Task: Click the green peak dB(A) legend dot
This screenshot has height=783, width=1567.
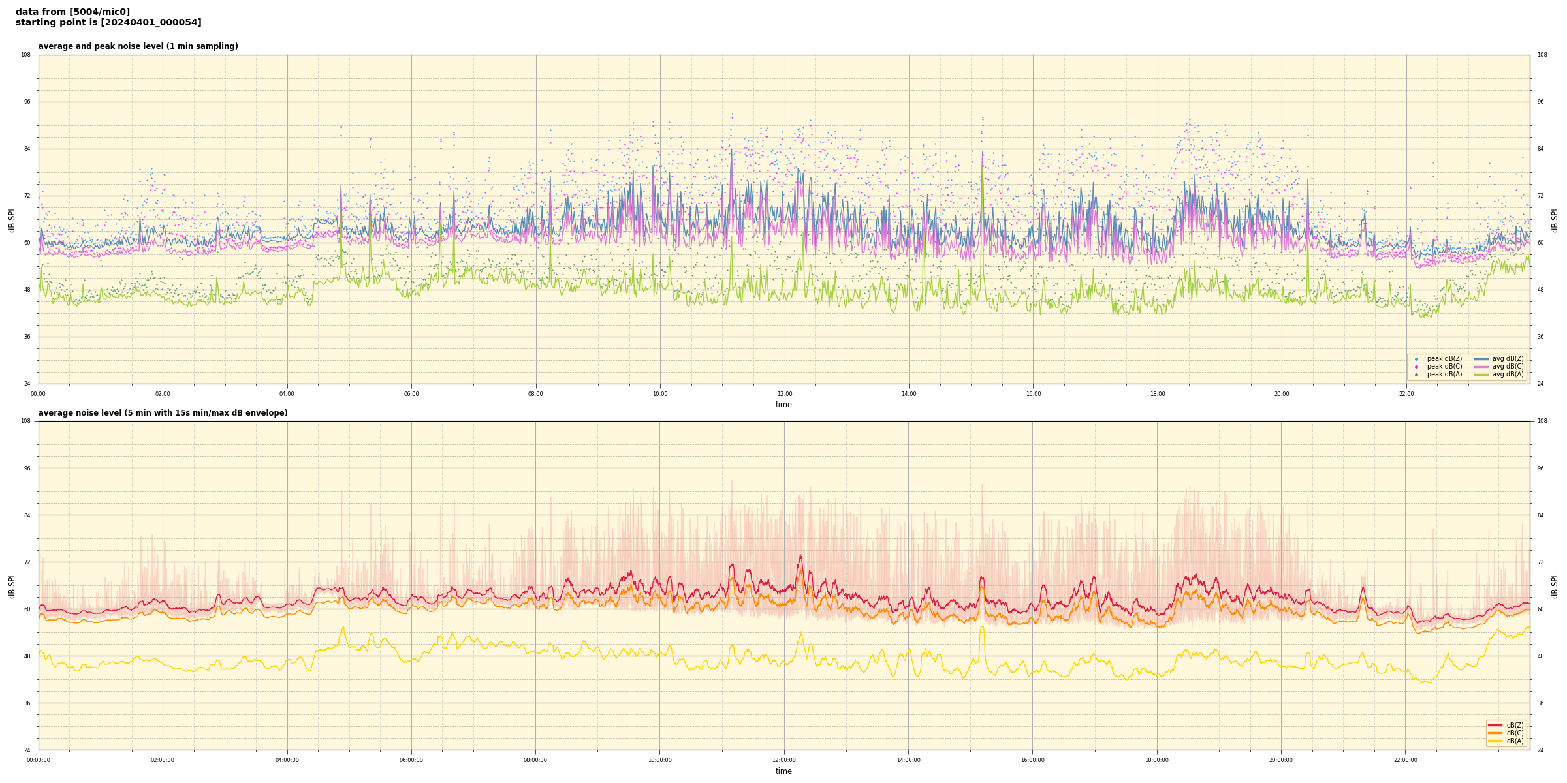Action: [1416, 375]
